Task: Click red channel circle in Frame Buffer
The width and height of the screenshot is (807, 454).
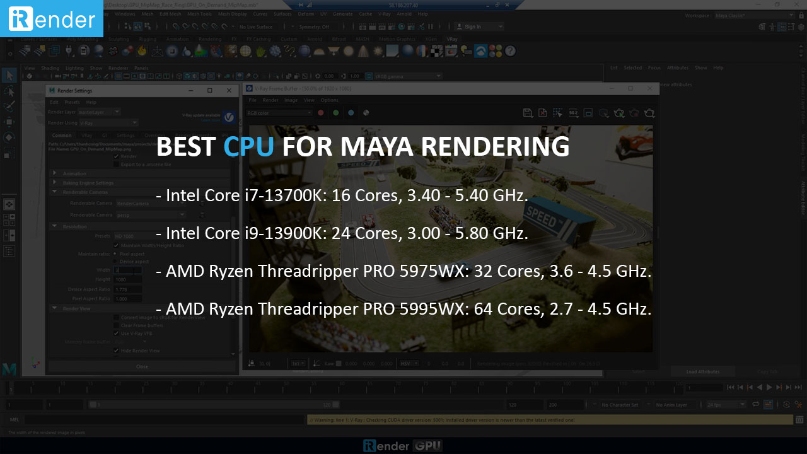Action: pos(320,113)
